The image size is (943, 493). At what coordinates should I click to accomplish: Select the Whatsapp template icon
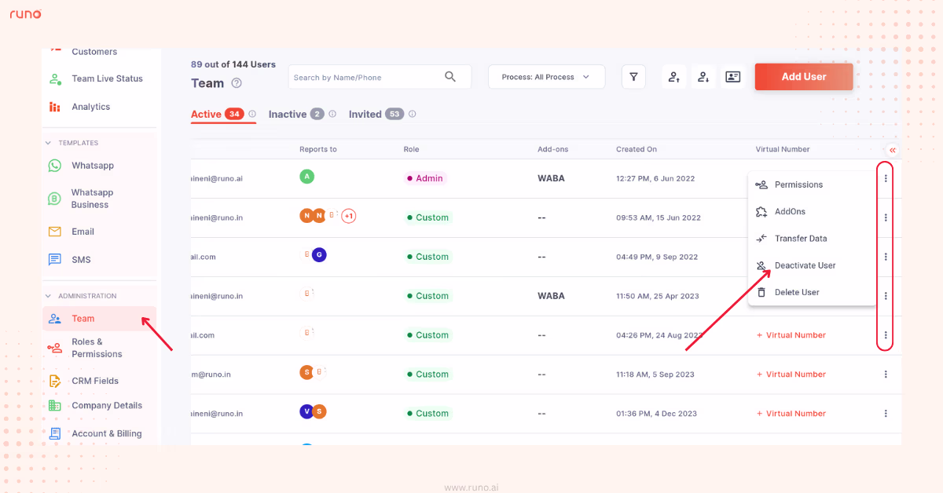pos(54,165)
